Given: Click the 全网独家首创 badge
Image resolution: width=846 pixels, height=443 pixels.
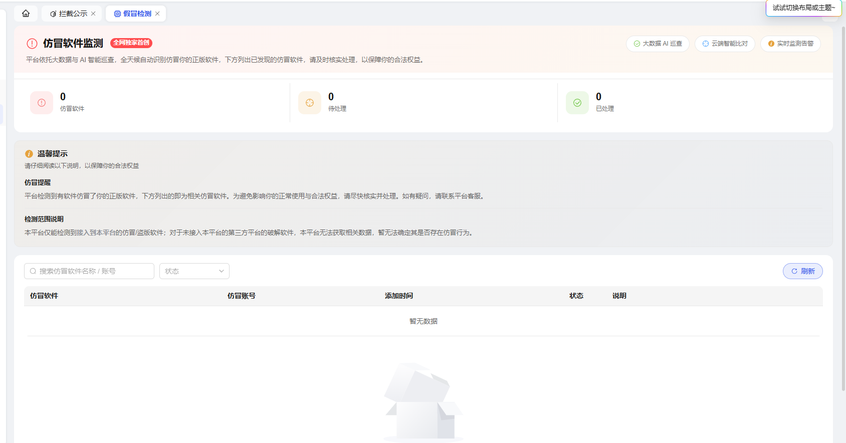Looking at the screenshot, I should coord(131,43).
